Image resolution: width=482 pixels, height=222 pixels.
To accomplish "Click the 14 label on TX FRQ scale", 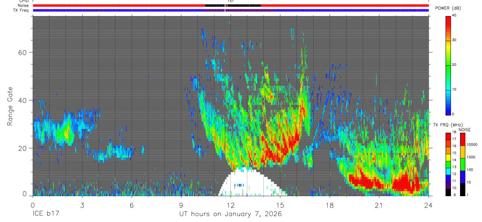I will tap(454, 160).
